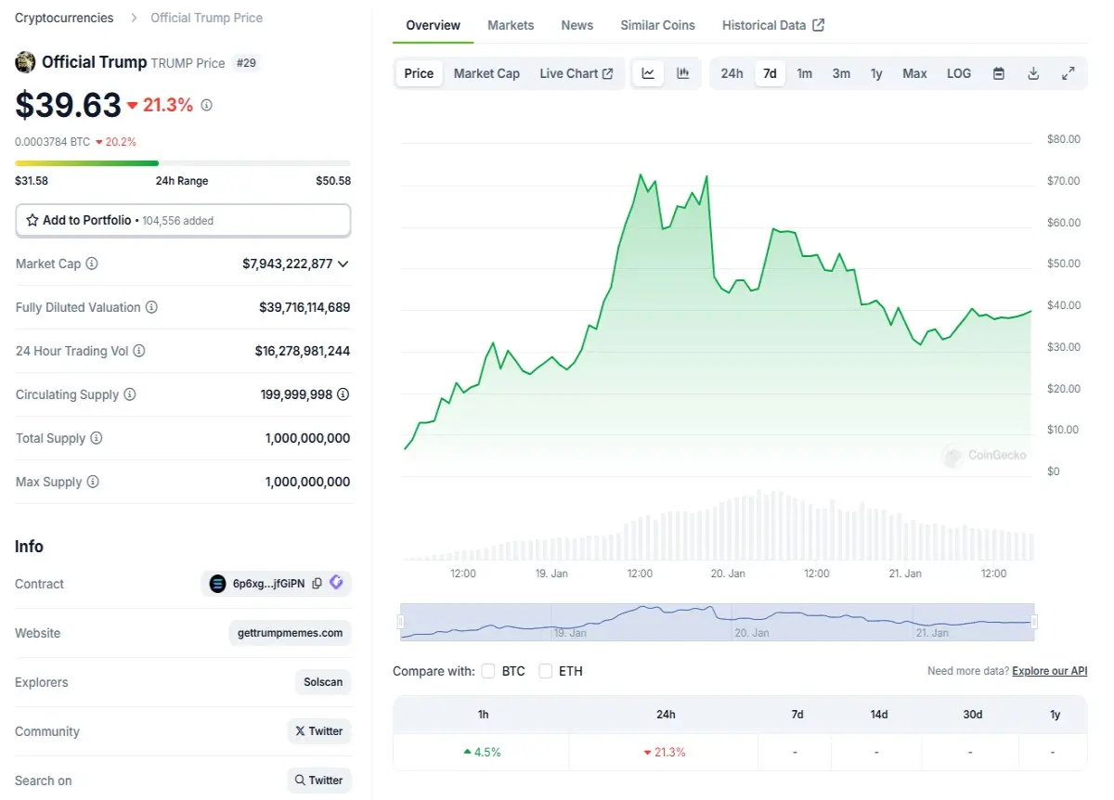Select the 1m time range
1114x800 pixels.
point(805,73)
